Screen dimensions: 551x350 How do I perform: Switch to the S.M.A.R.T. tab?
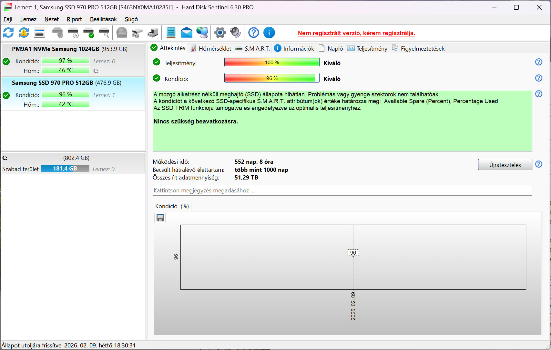252,48
